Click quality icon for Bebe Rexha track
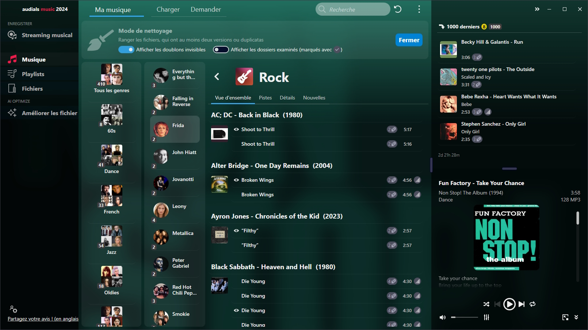Screen dimensions: 588x330 pyautogui.click(x=488, y=112)
